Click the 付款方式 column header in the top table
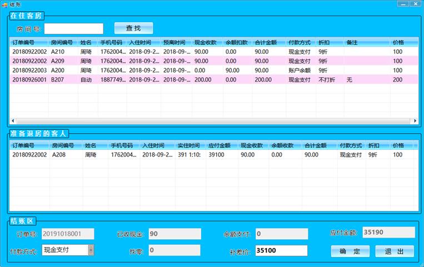 300,42
